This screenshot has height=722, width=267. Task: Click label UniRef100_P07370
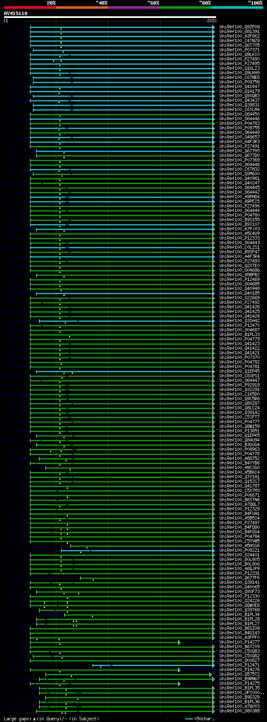(239, 357)
